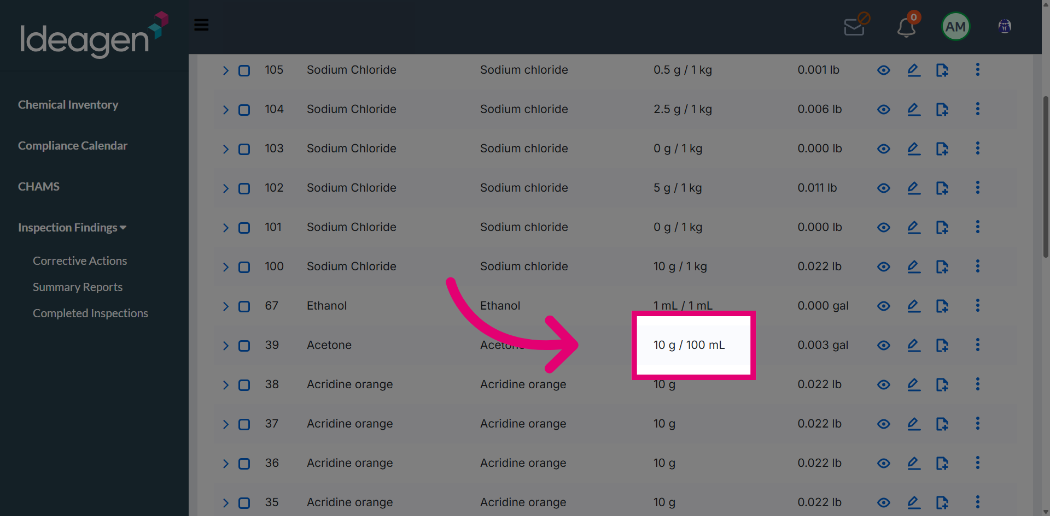
Task: Click Ethanol name in row 67
Action: (326, 305)
